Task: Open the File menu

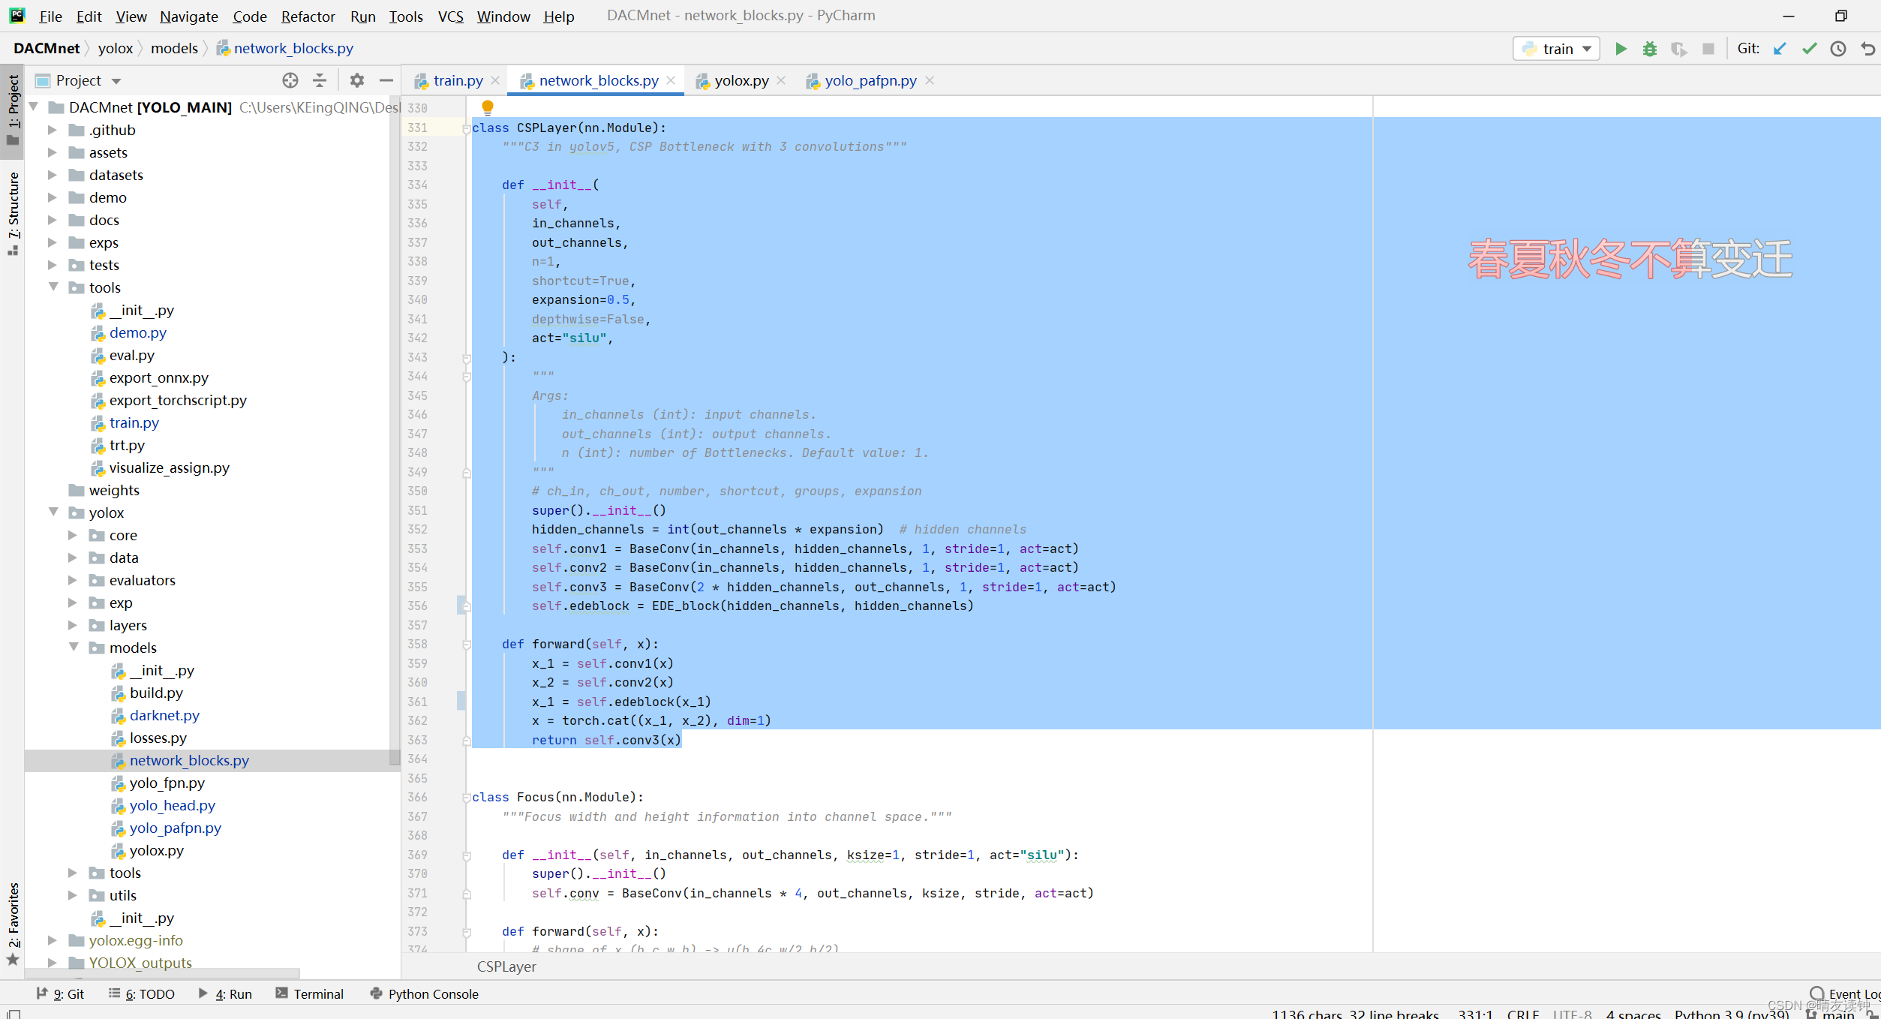Action: (x=51, y=16)
